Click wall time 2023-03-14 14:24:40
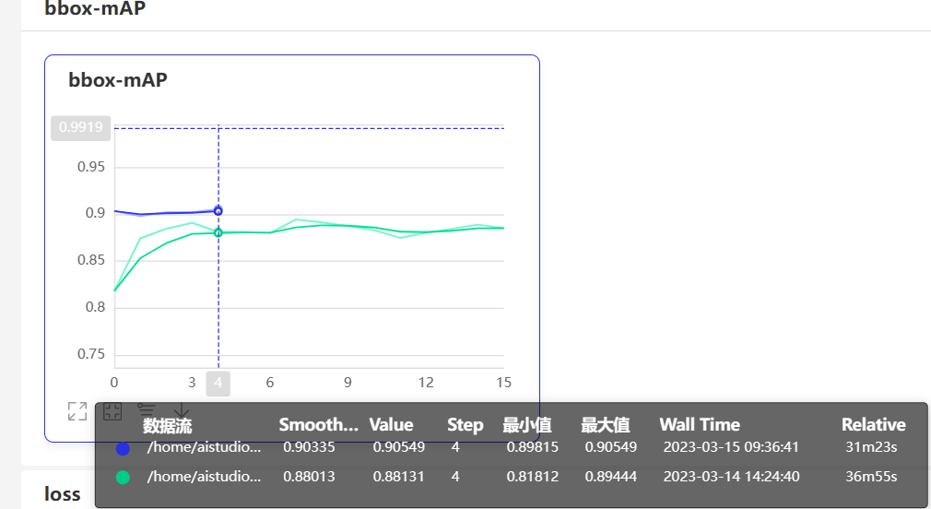 click(x=732, y=477)
